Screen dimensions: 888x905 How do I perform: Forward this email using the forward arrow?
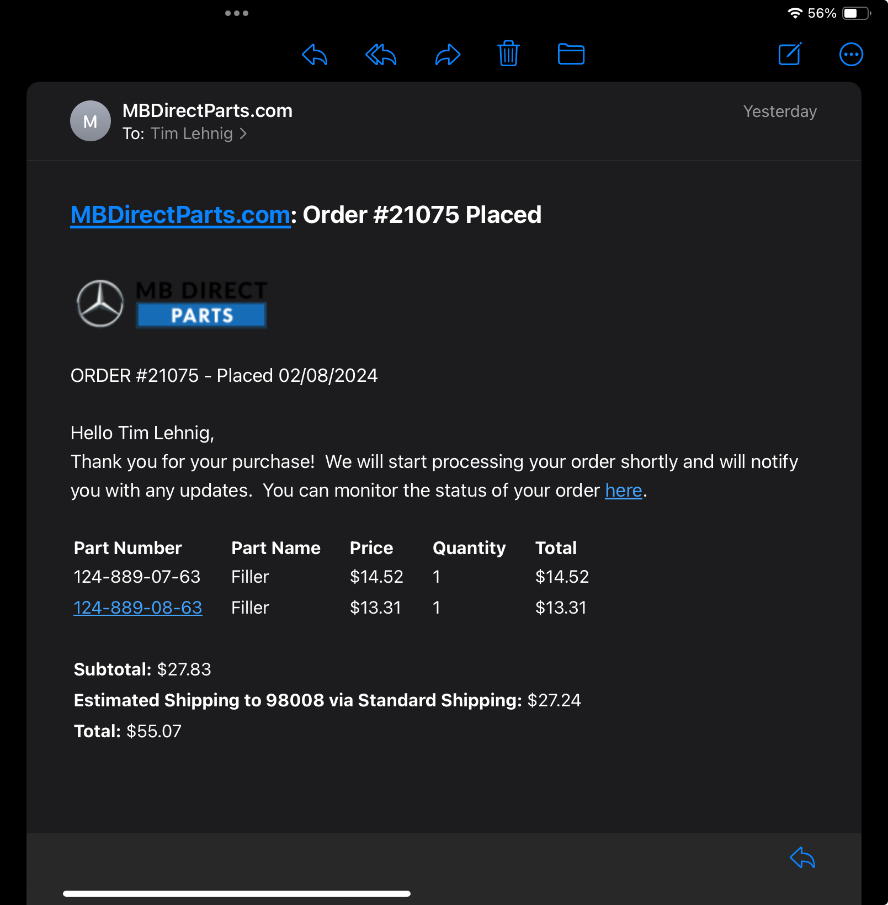point(448,55)
